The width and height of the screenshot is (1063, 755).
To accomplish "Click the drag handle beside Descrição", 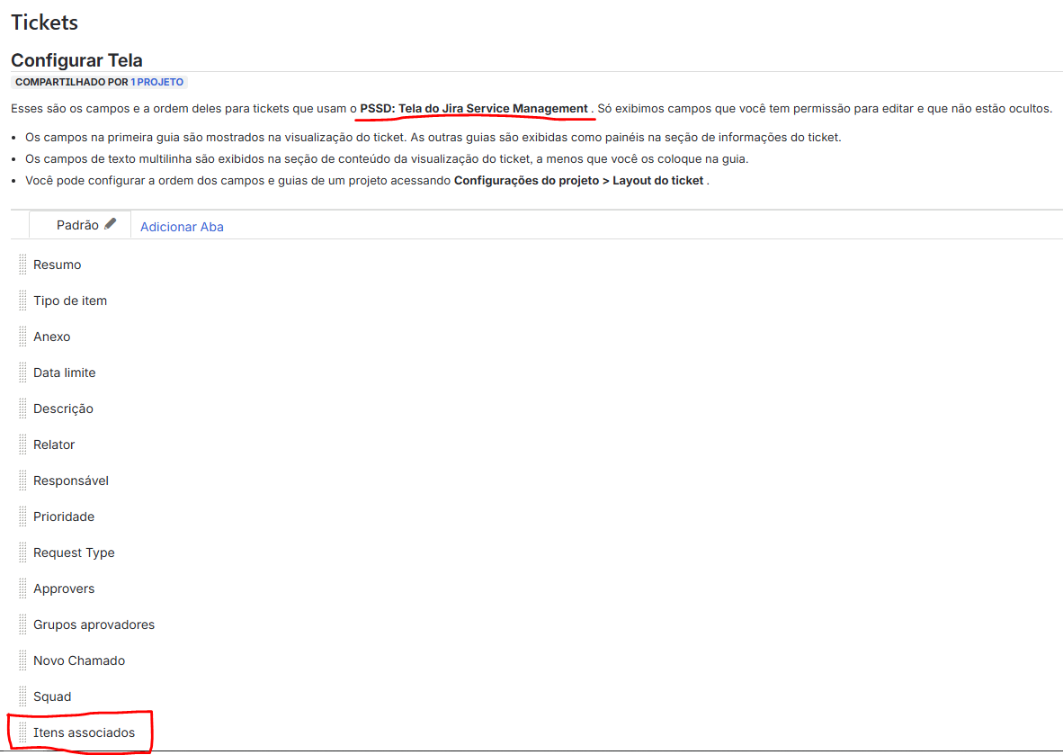I will click(x=22, y=409).
